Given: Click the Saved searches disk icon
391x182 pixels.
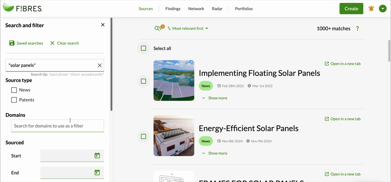Looking at the screenshot, I should point(12,43).
